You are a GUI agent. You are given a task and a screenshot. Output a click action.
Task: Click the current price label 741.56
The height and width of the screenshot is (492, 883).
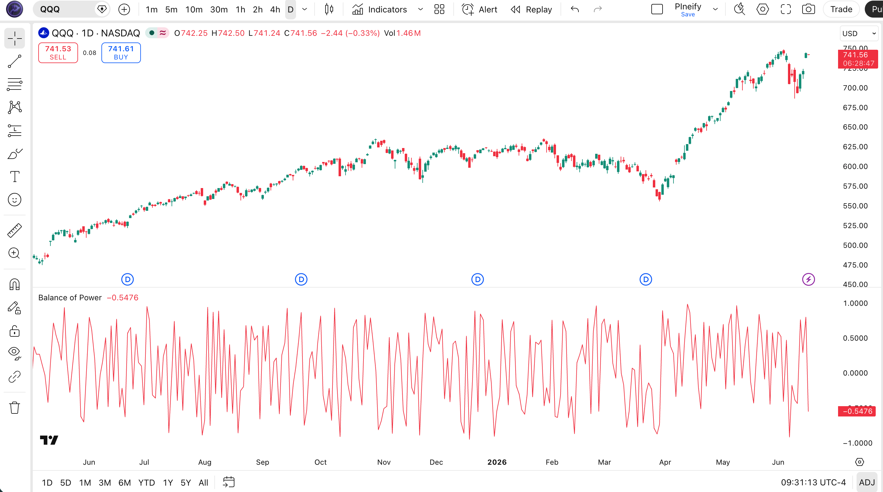coord(857,59)
